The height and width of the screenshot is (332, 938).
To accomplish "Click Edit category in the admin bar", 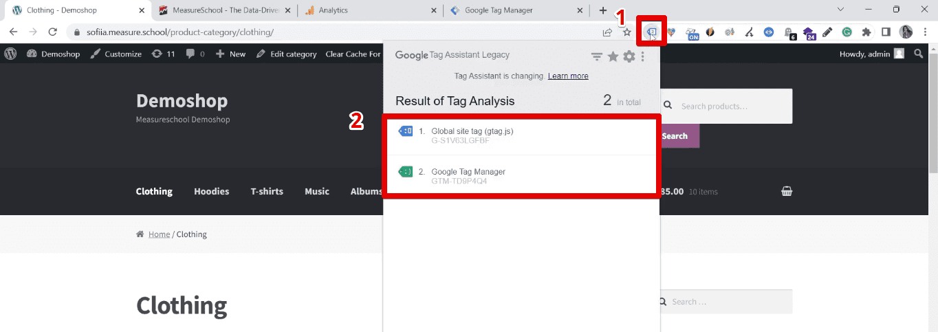I will (x=286, y=54).
